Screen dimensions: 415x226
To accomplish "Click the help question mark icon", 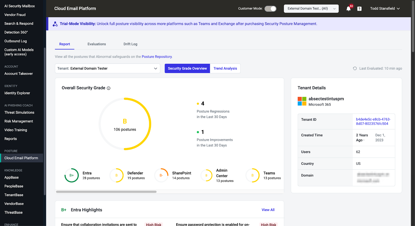I will pos(359,9).
